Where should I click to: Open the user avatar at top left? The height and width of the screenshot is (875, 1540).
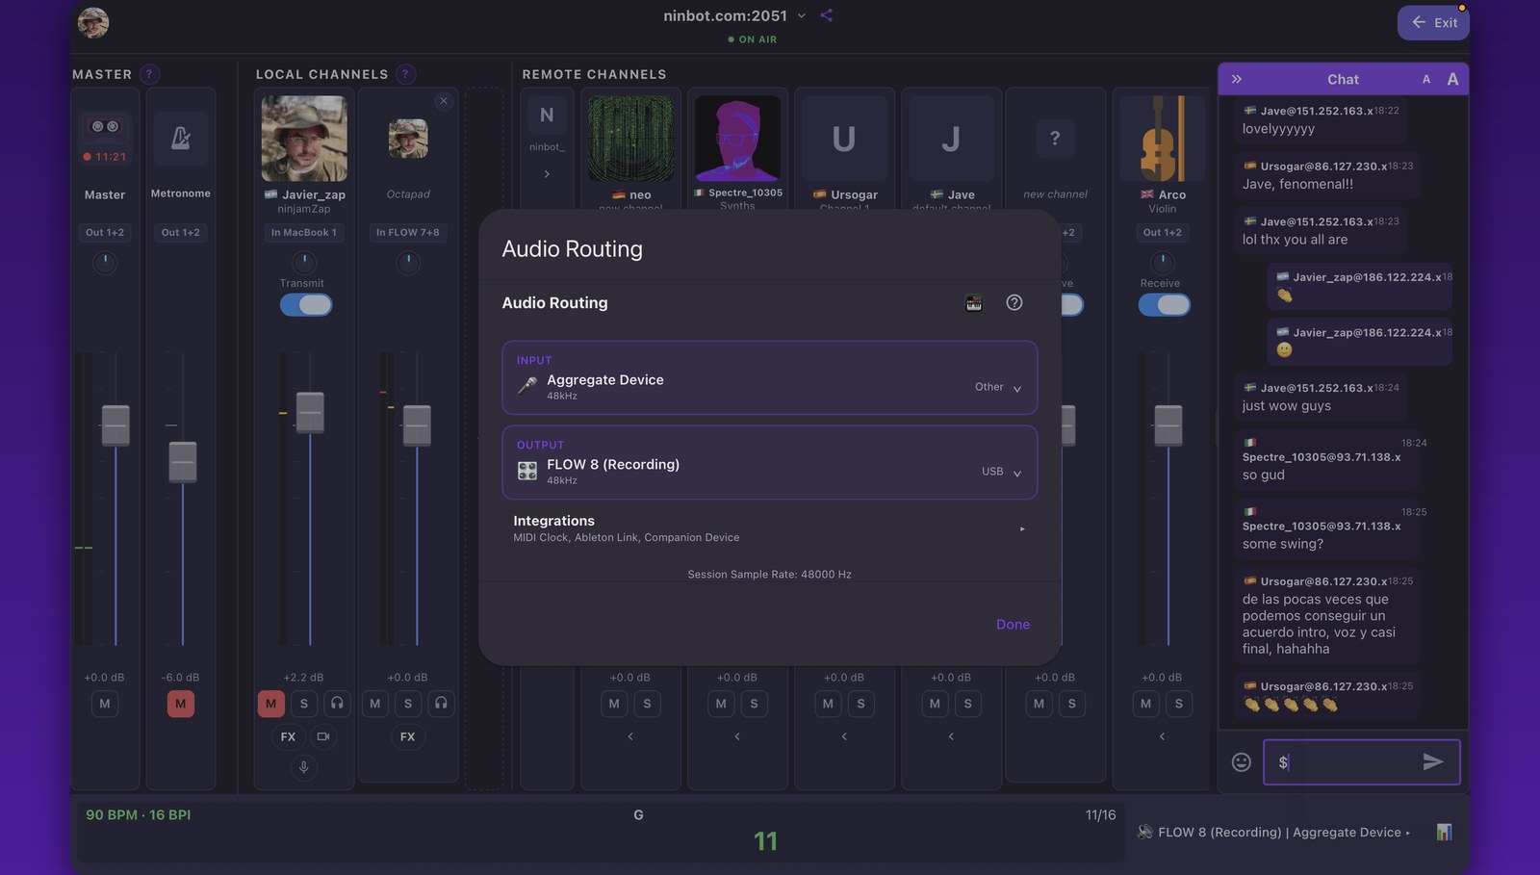tap(93, 22)
